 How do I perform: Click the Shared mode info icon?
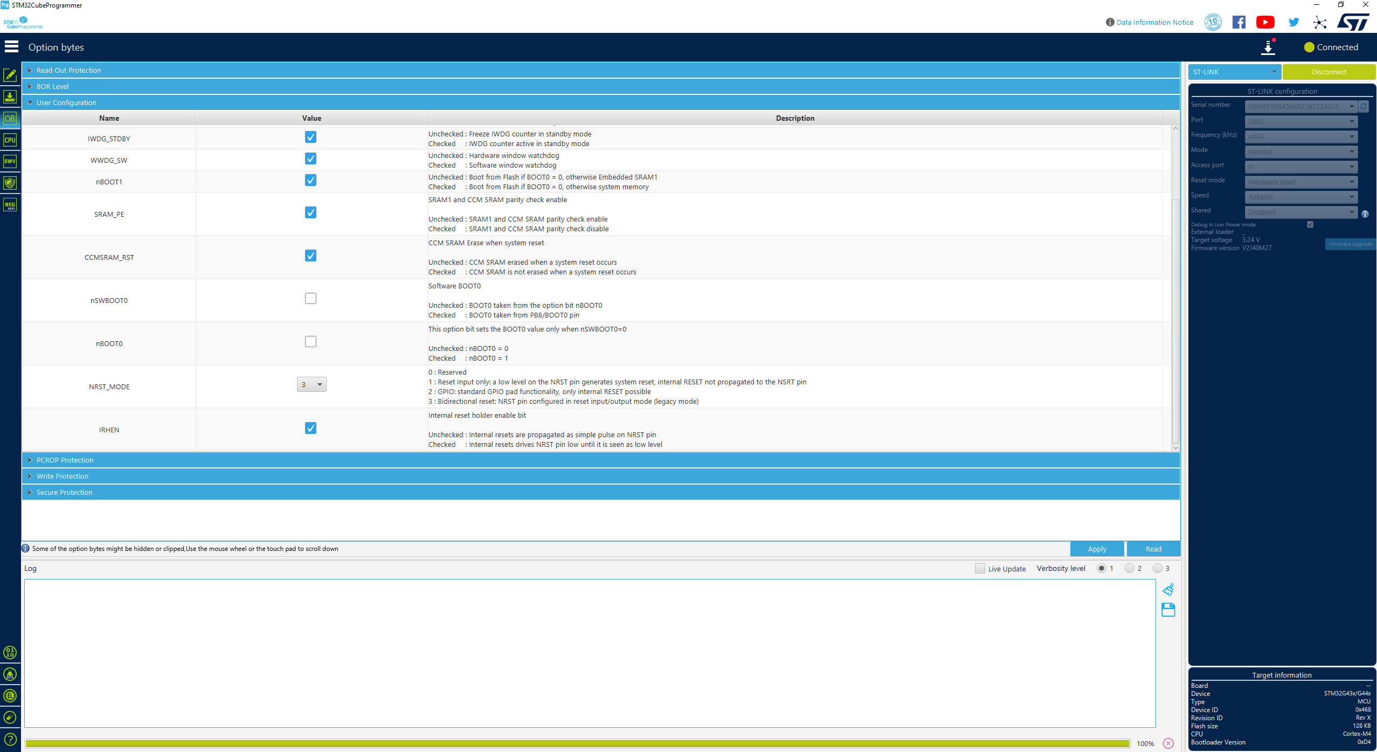tap(1365, 214)
